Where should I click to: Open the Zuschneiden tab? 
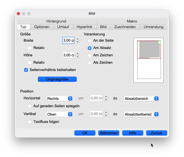point(125,27)
